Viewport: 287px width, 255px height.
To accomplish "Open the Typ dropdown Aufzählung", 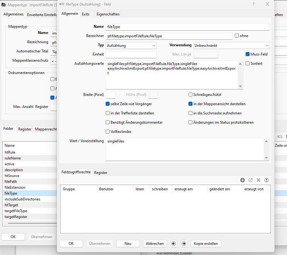I will (x=131, y=46).
